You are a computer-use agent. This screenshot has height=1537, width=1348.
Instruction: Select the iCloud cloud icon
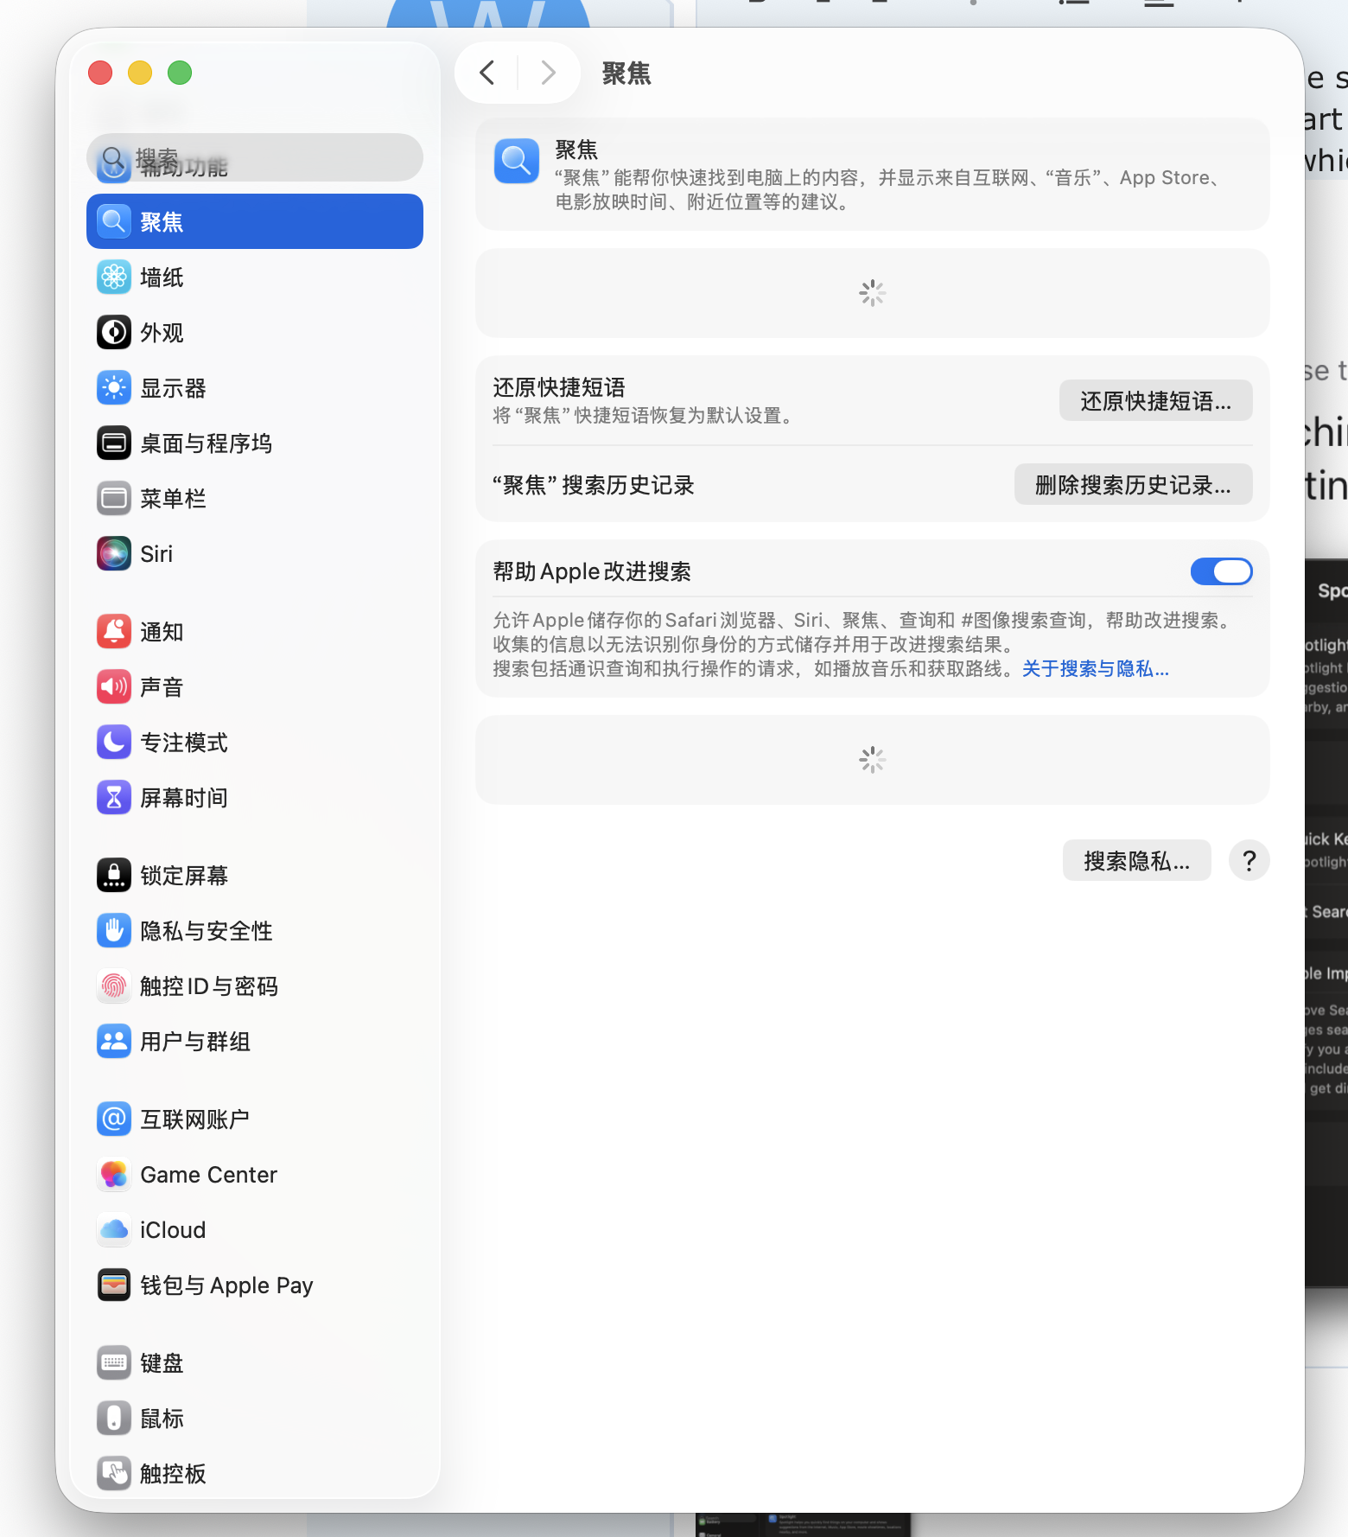(x=114, y=1230)
